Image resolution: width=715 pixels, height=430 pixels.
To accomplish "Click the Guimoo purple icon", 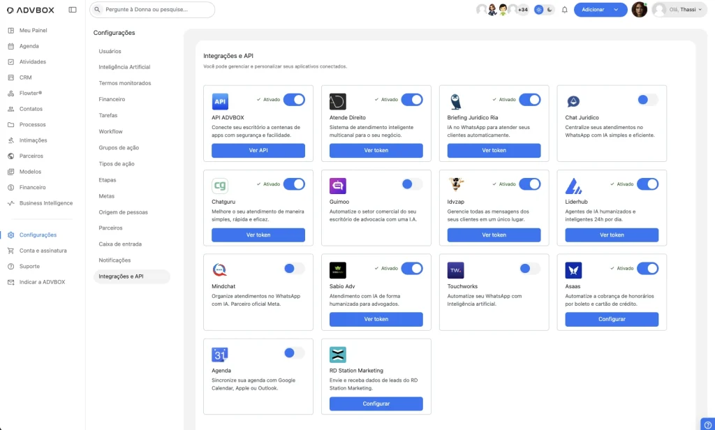I will [338, 186].
